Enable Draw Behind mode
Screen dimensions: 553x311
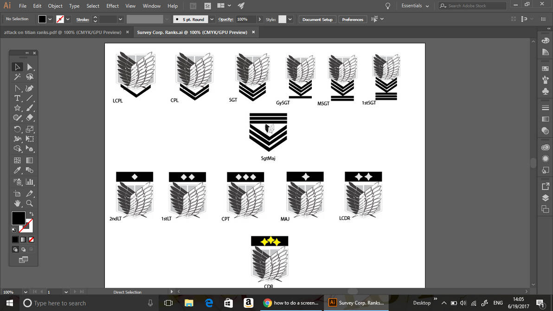(23, 250)
